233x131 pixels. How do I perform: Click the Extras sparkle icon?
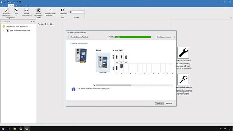tap(16, 10)
